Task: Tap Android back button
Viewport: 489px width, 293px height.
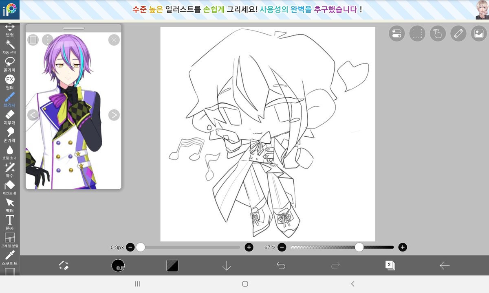Action: point(352,284)
